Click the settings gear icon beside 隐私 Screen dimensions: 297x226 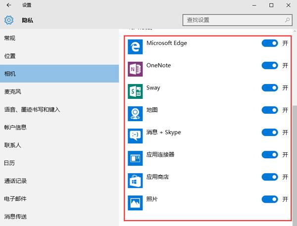click(x=8, y=21)
